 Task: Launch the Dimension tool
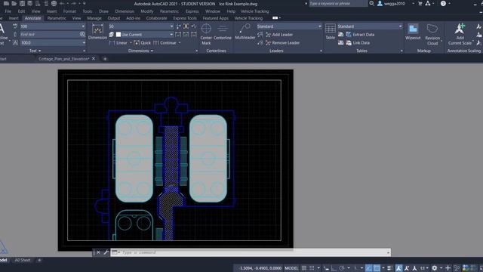[x=97, y=32]
